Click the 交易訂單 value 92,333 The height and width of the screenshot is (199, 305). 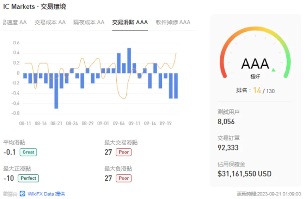click(228, 148)
